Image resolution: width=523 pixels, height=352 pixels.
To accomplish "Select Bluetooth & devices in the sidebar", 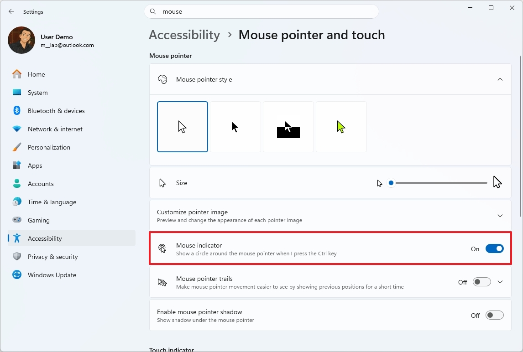I will pos(56,111).
